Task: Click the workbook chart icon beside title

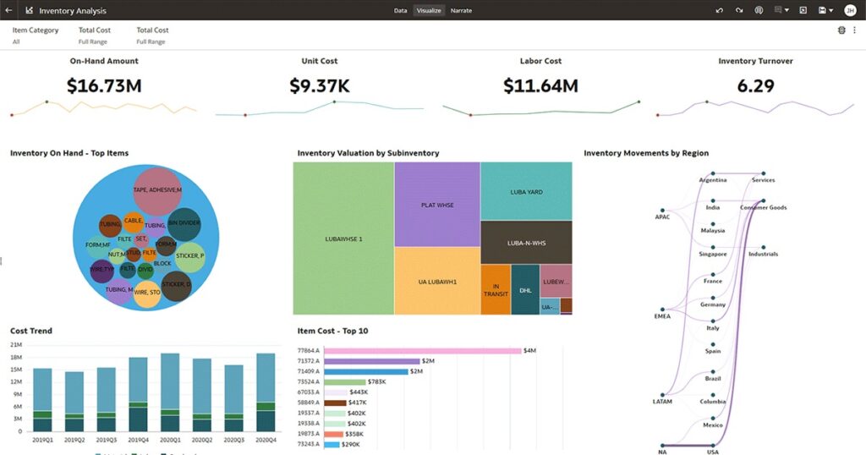Action: 29,10
